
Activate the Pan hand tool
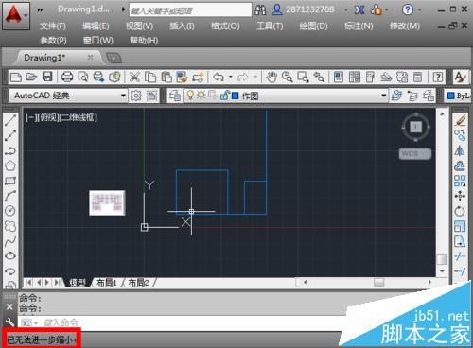[272, 77]
